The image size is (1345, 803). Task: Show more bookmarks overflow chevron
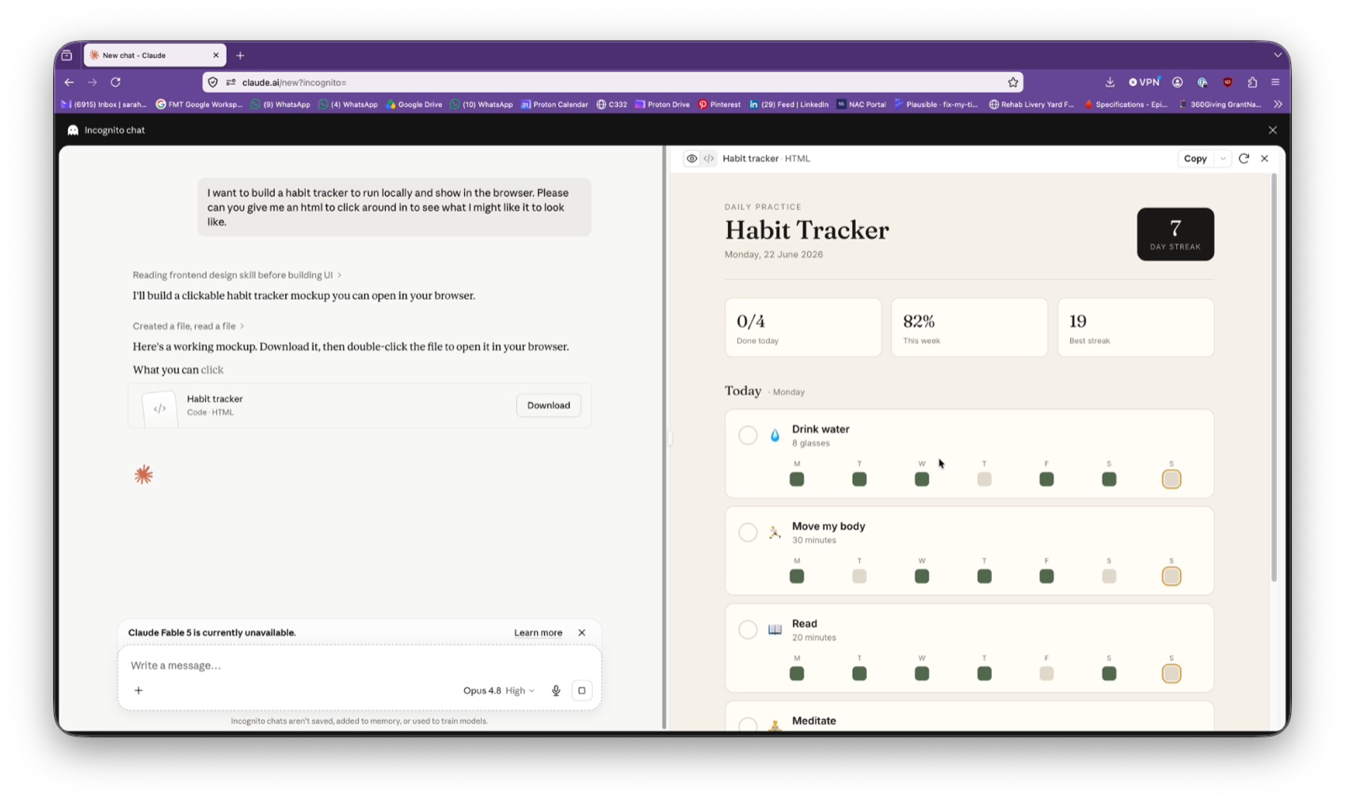pos(1278,104)
